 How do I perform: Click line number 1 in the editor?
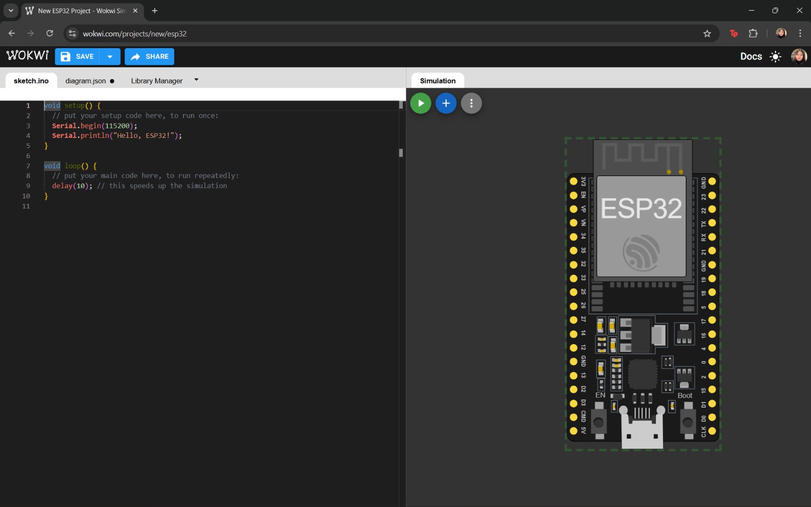tap(28, 105)
